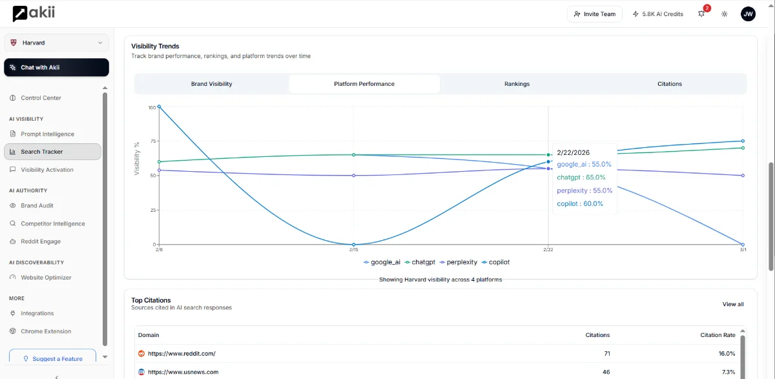The height and width of the screenshot is (379, 775).
Task: Click Citations column header
Action: coord(597,335)
